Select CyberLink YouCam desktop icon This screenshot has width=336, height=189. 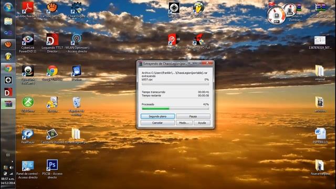pos(28,75)
